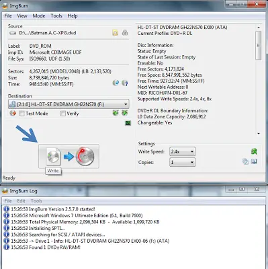Open the Copies dropdown
The image size is (268, 269).
tap(182, 162)
